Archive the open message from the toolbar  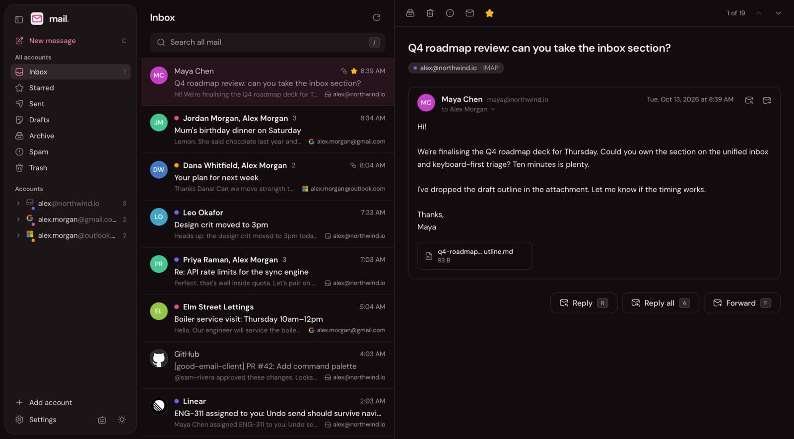pyautogui.click(x=410, y=13)
